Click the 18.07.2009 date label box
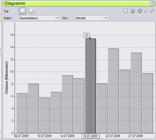The height and width of the screenshot is (140, 156). pyautogui.click(x=90, y=136)
